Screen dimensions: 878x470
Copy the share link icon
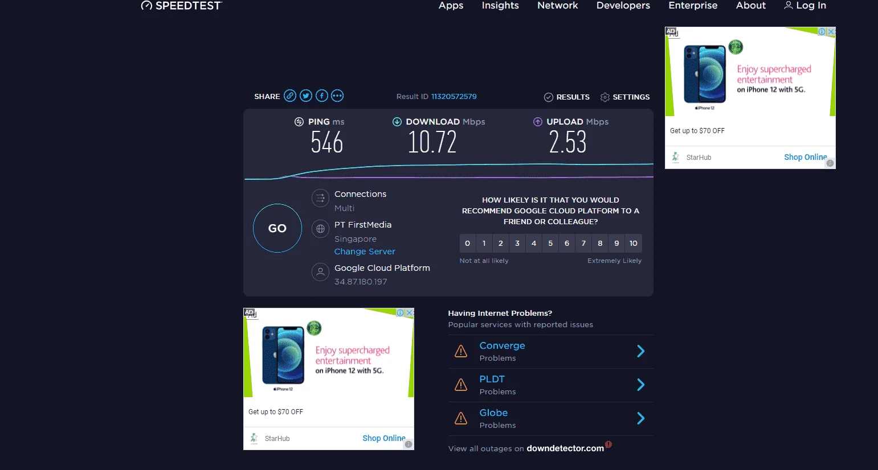pyautogui.click(x=290, y=96)
